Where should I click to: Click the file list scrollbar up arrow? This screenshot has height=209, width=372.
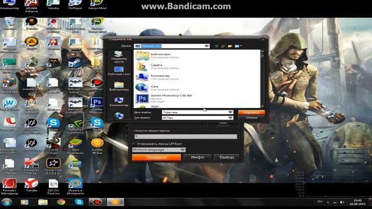tap(262, 52)
